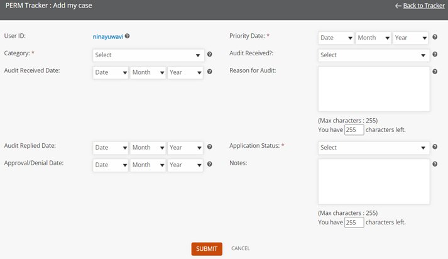The height and width of the screenshot is (259, 448).
Task: Open Approval/Denial Date day dropdown
Action: [110, 165]
